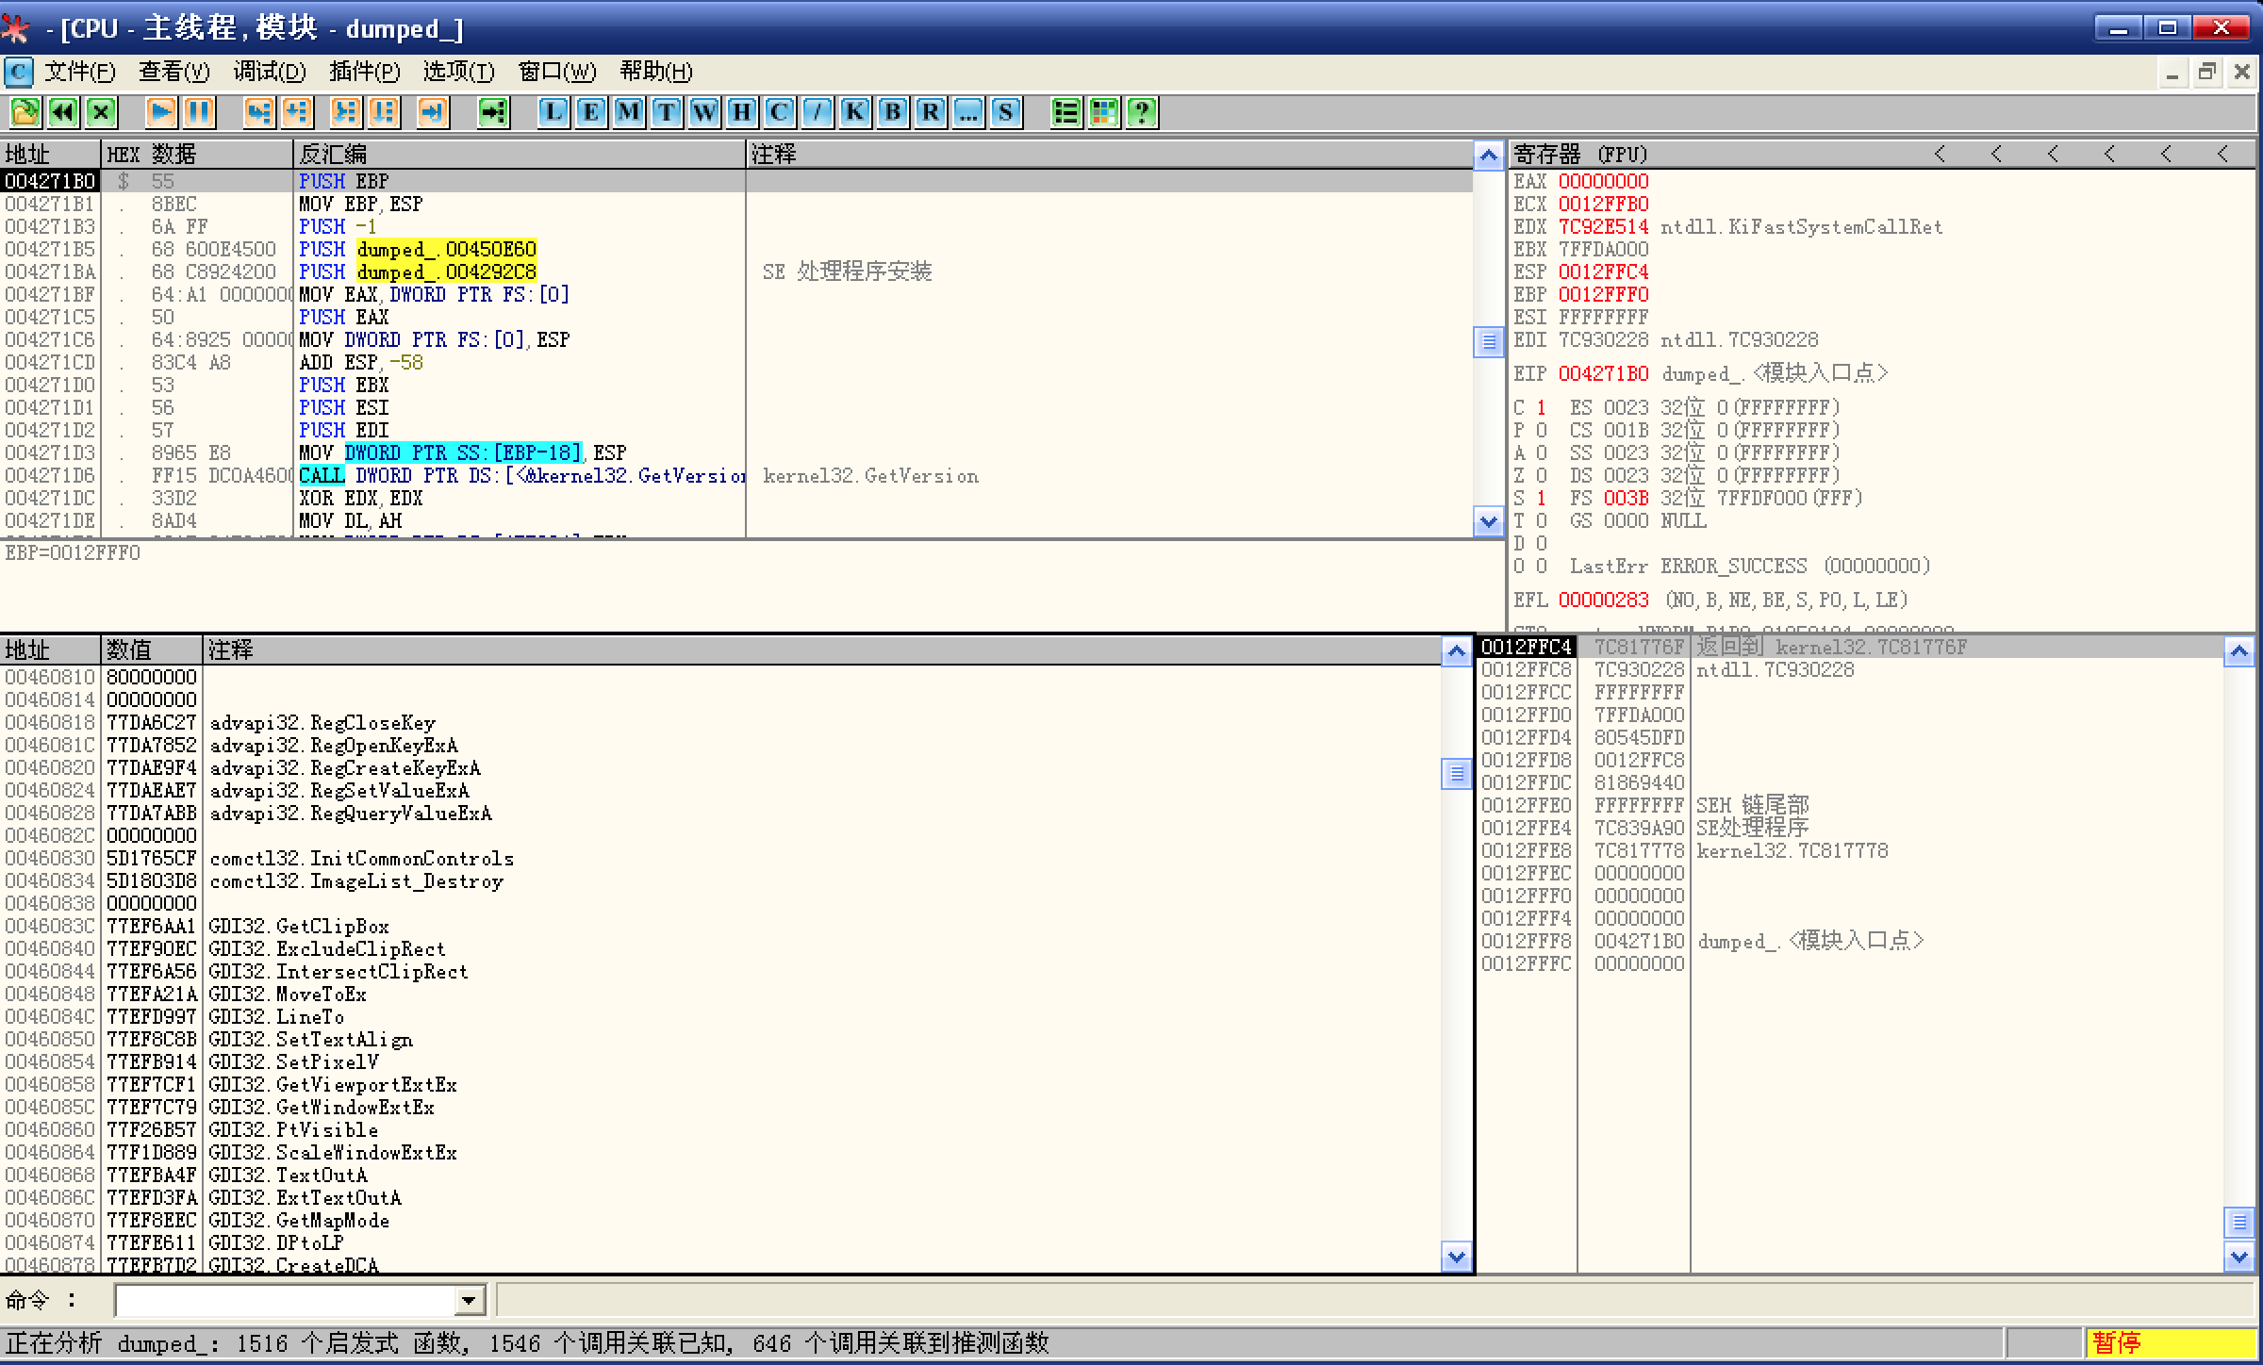Open the 插件(P) plugins menu
This screenshot has width=2263, height=1365.
coord(364,72)
